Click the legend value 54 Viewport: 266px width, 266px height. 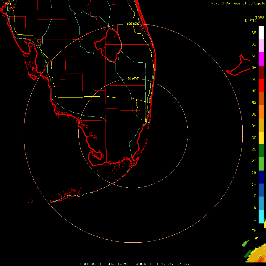pyautogui.click(x=254, y=67)
